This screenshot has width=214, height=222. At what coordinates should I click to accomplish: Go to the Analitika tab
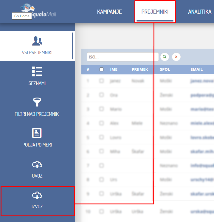pos(199,12)
